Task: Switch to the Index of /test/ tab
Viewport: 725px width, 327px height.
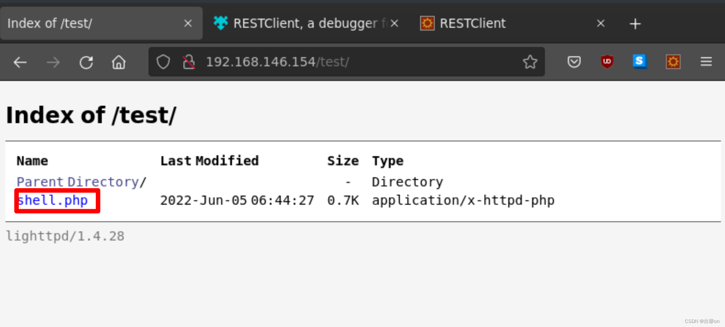Action: [101, 23]
